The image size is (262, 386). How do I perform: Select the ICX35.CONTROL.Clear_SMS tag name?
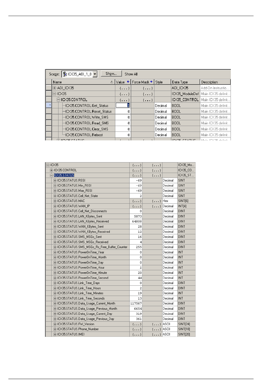[x=87, y=129]
